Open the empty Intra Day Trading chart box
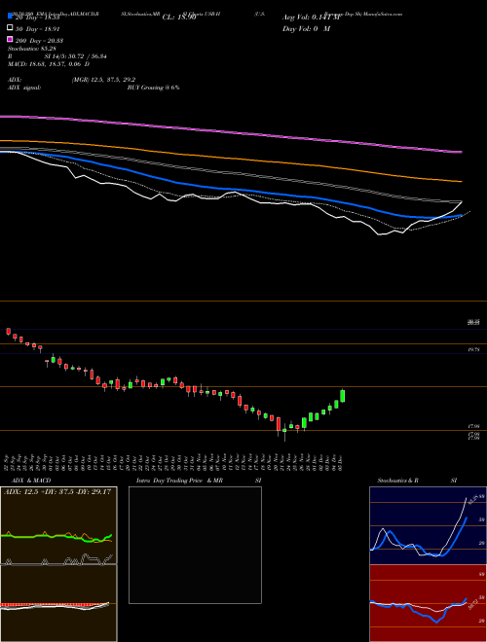Screen dimensions: 487x642 (195, 545)
